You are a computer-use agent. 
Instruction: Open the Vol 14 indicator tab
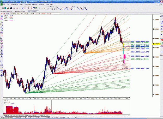coord(30,116)
